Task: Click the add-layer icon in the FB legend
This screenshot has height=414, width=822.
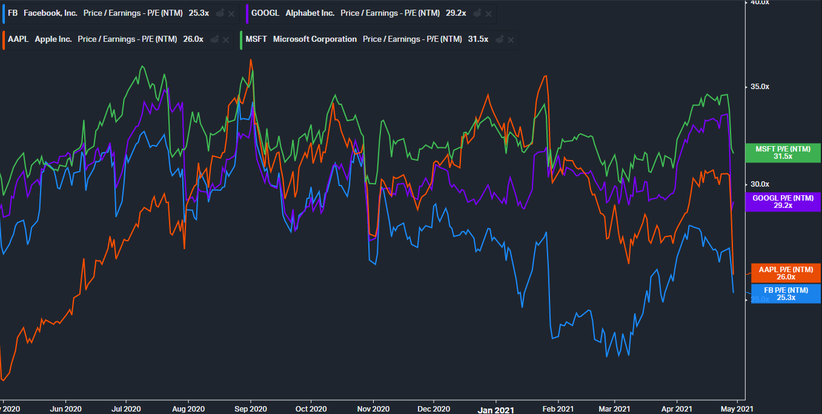Action: tap(219, 13)
